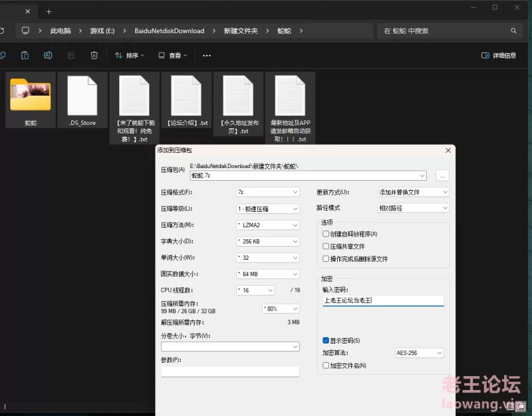Click the paste clipboard icon in toolbar

[25, 55]
